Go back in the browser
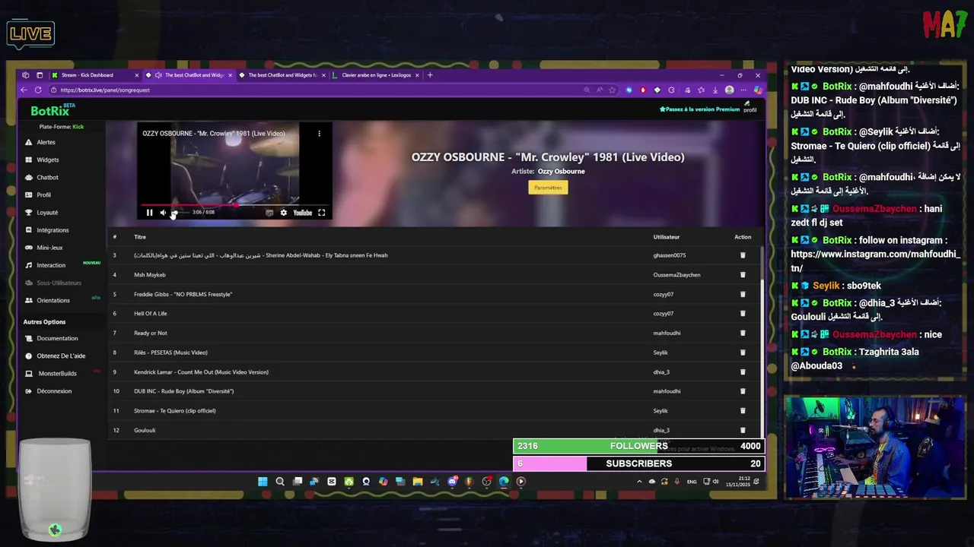The width and height of the screenshot is (974, 547). pos(24,90)
